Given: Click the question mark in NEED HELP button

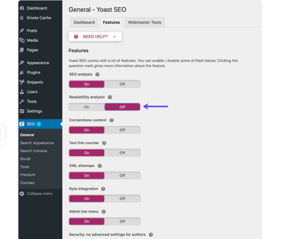Looking at the screenshot, I should tap(76, 37).
